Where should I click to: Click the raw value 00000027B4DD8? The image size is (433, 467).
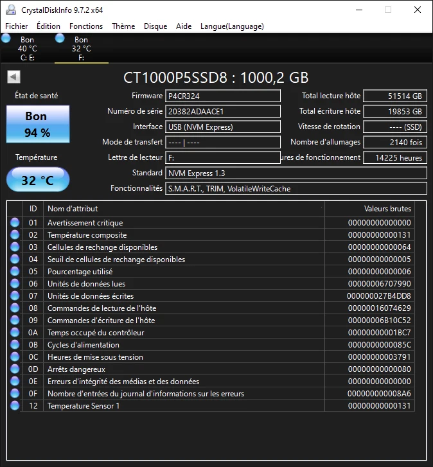coord(379,296)
